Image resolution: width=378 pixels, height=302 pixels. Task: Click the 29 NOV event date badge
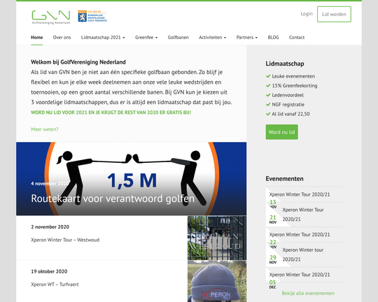273,259
